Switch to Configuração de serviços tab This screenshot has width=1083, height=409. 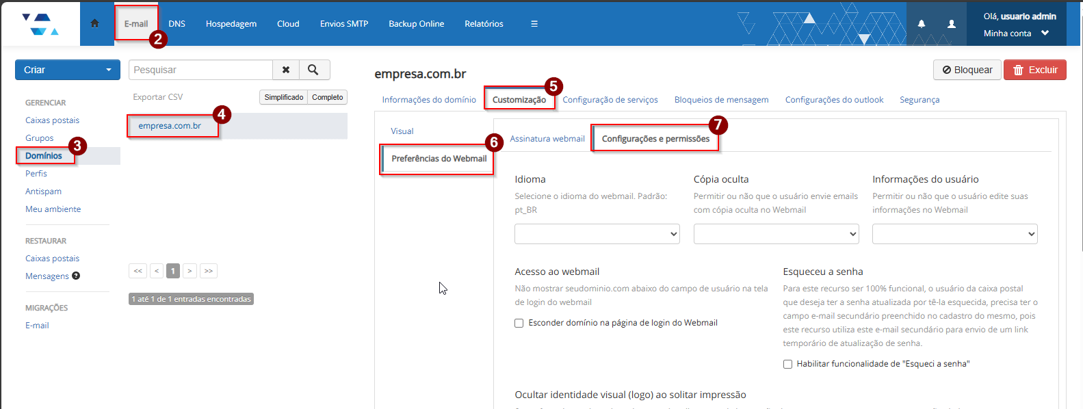[x=610, y=100]
